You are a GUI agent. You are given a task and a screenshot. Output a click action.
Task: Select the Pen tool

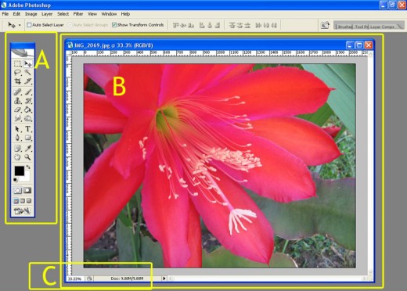(17, 138)
